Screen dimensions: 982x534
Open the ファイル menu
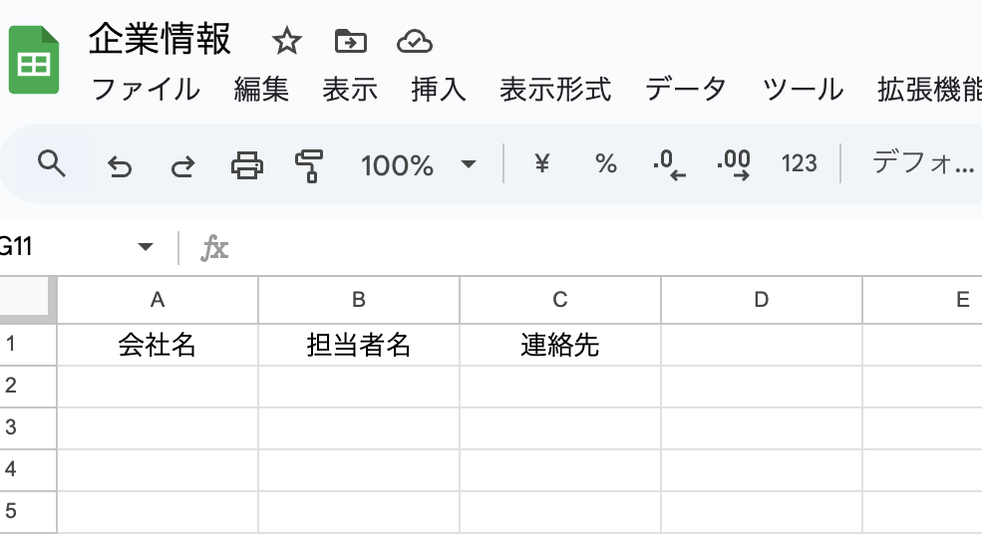146,90
